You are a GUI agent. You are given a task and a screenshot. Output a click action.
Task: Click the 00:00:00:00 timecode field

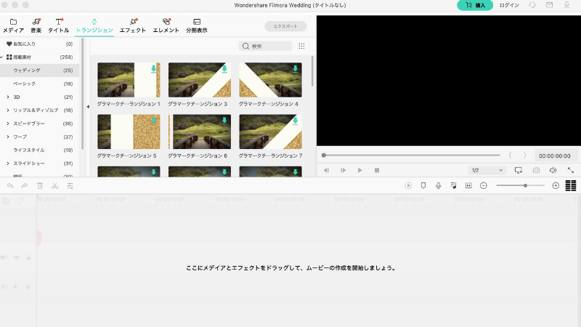tap(555, 156)
